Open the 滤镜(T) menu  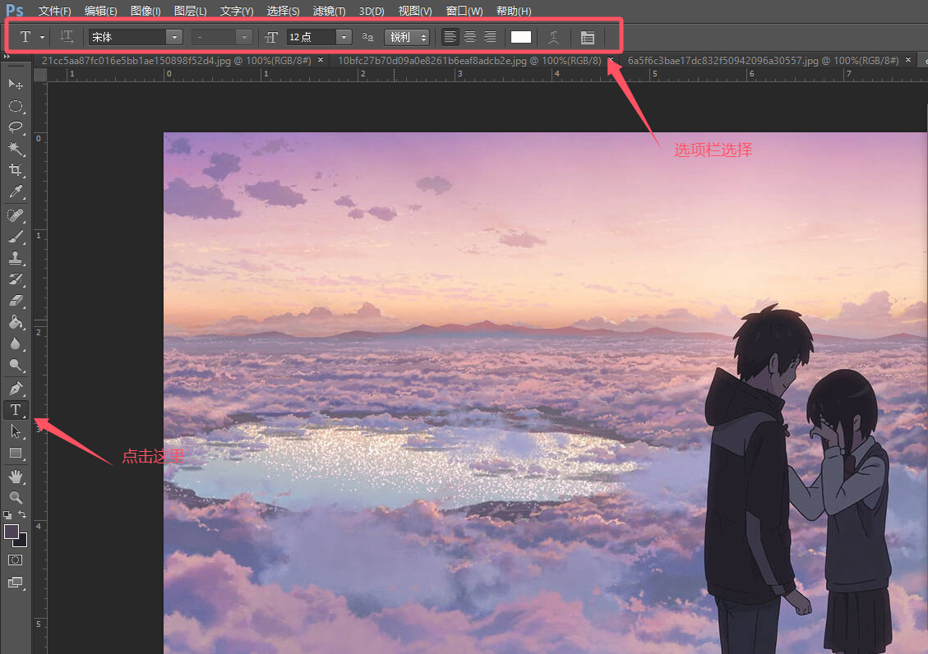[329, 12]
